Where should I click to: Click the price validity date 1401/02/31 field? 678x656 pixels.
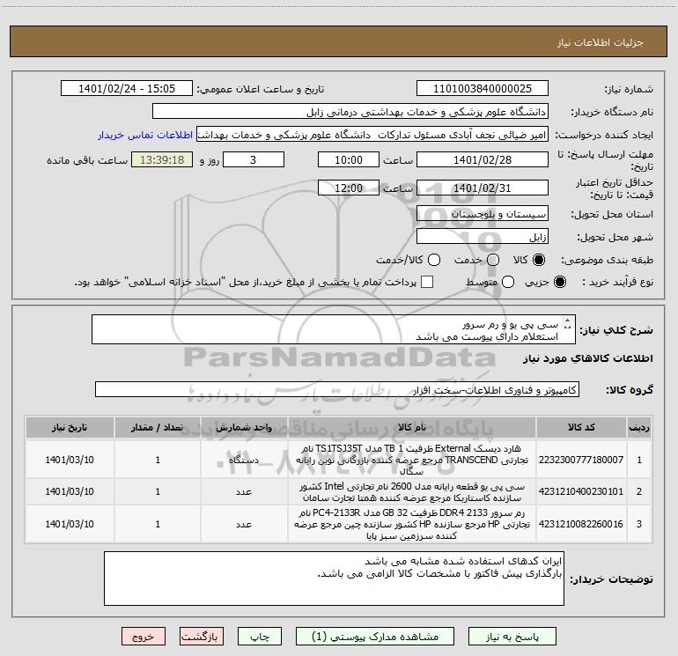coord(483,188)
